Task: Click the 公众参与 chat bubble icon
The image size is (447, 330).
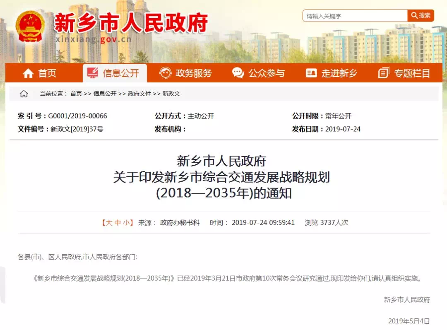Action: [238, 73]
